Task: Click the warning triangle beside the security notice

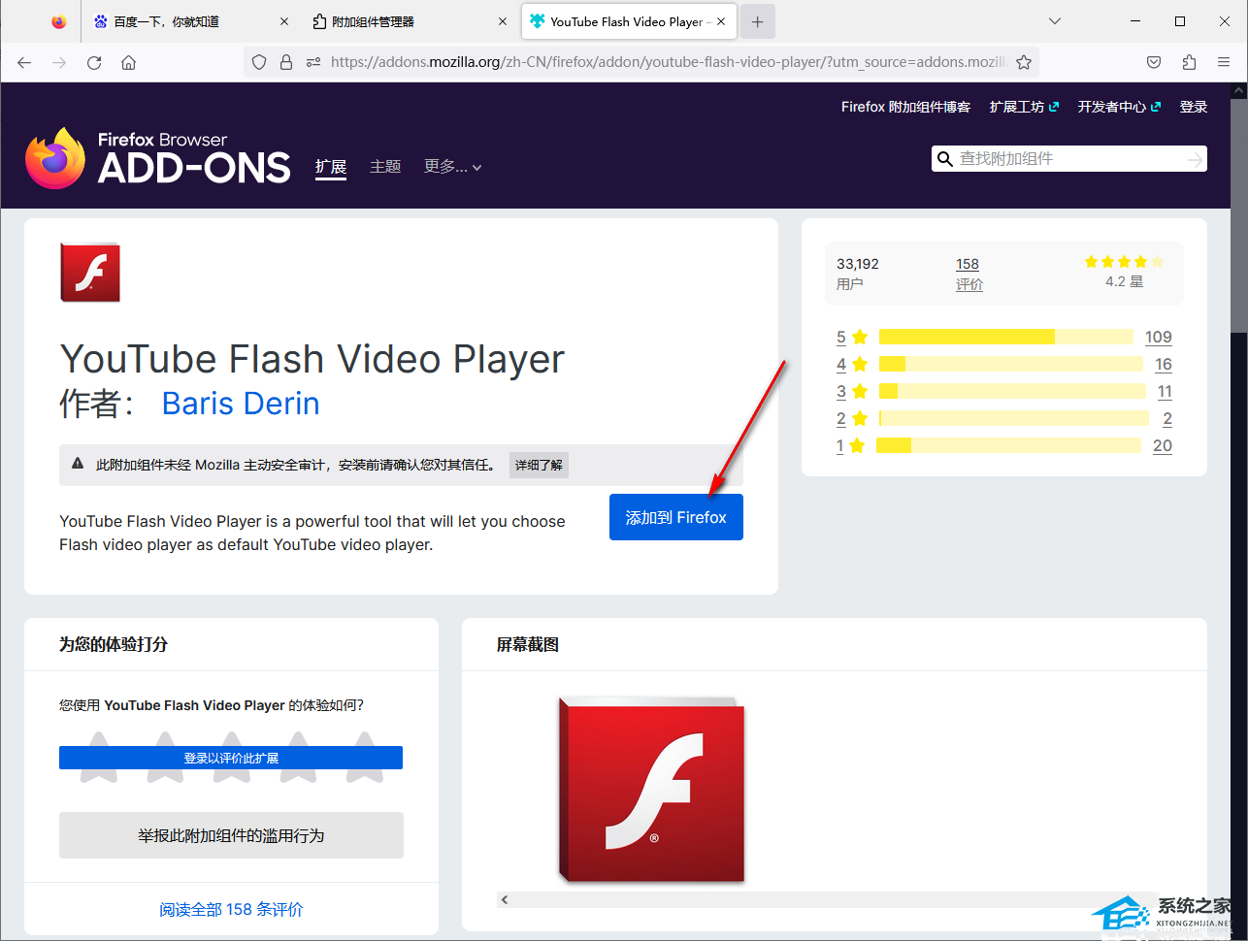Action: (78, 464)
